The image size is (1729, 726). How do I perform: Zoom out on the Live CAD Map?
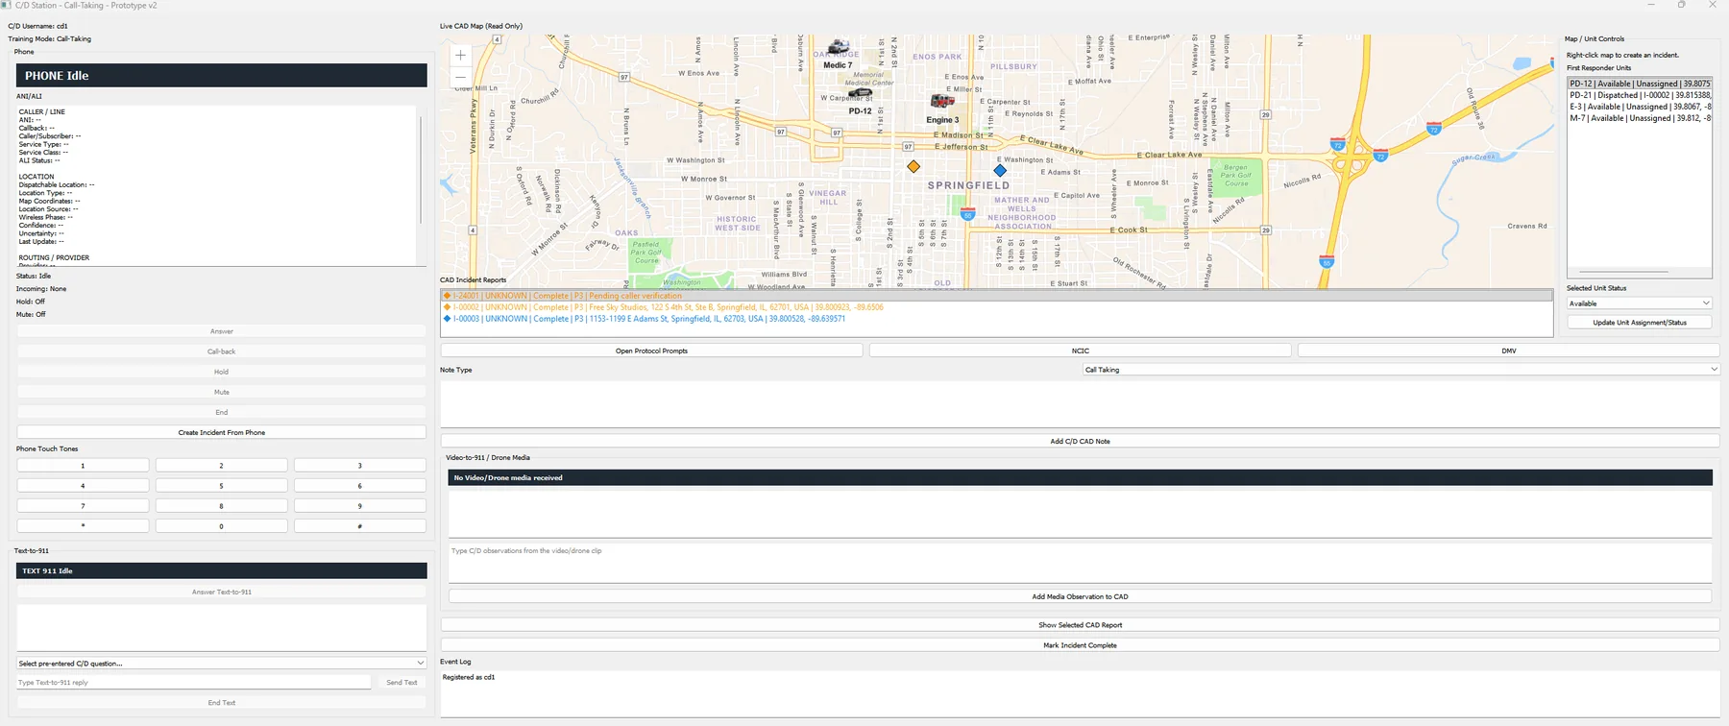point(460,77)
